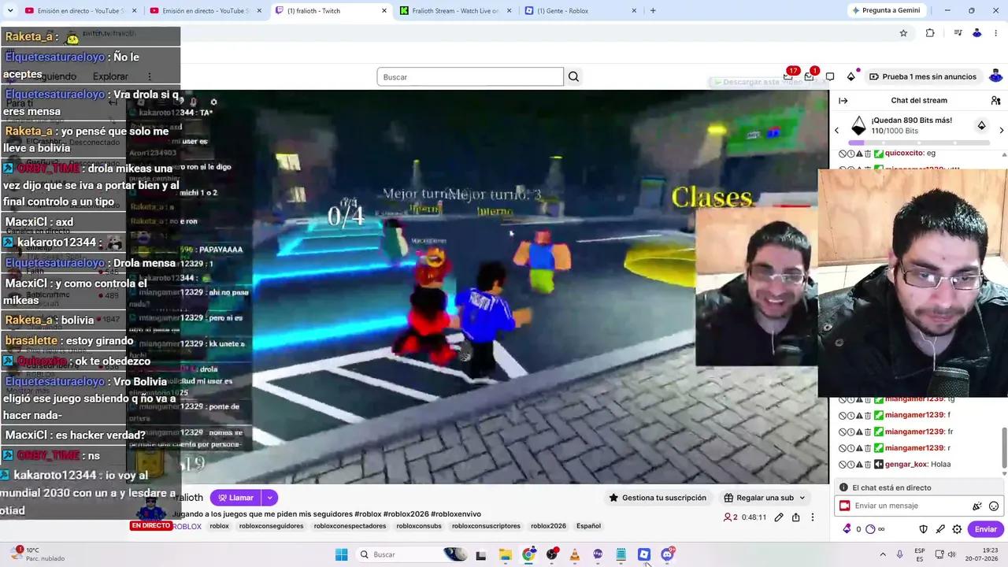Click the Bits contribute icon in goal banner

point(981,125)
